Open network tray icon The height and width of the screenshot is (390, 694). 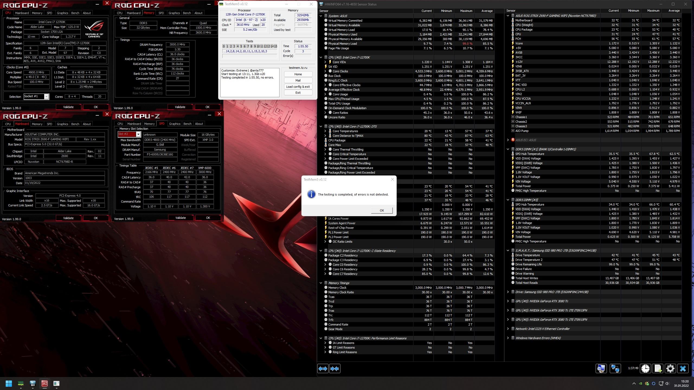[x=661, y=383]
